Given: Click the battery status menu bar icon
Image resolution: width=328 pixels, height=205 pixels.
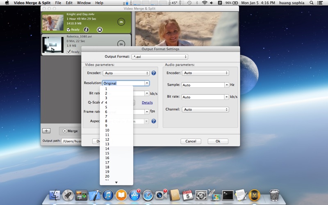Looking at the screenshot, I should pos(232,3).
